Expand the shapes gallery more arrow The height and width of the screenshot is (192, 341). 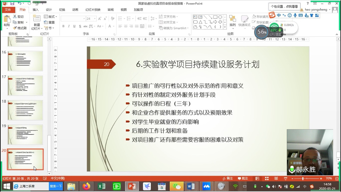tap(225, 27)
